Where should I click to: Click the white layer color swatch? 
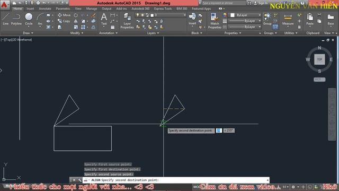point(152,15)
